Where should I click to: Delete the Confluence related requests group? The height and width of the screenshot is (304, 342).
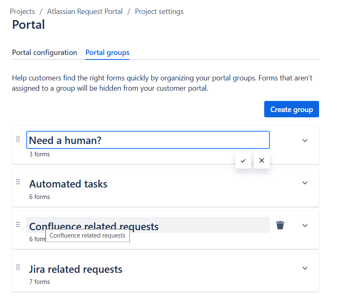[x=280, y=225]
